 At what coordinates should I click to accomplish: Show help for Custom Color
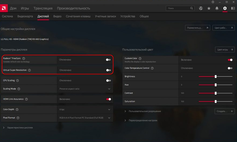click(140, 58)
